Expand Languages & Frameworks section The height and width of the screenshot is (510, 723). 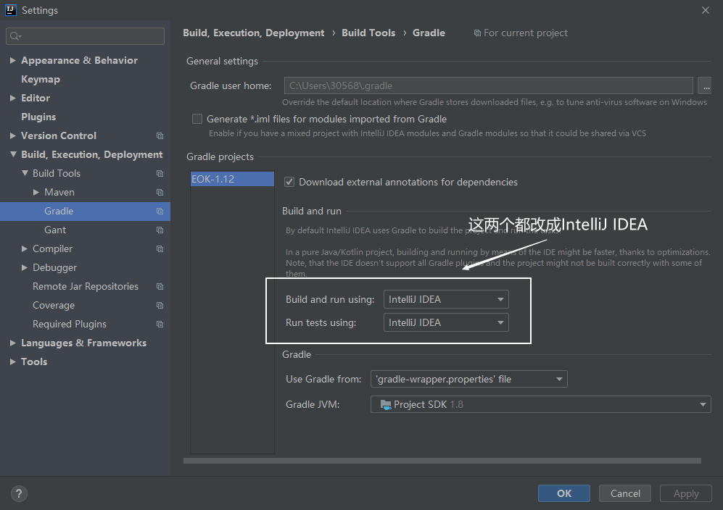(x=13, y=343)
